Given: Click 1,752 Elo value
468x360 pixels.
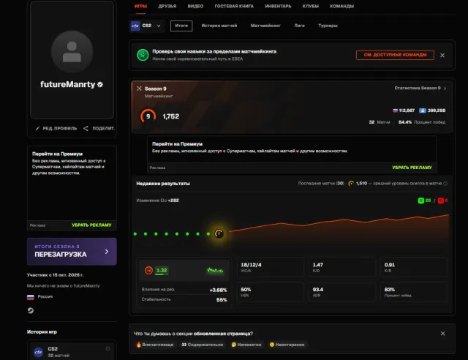Looking at the screenshot, I should point(170,116).
